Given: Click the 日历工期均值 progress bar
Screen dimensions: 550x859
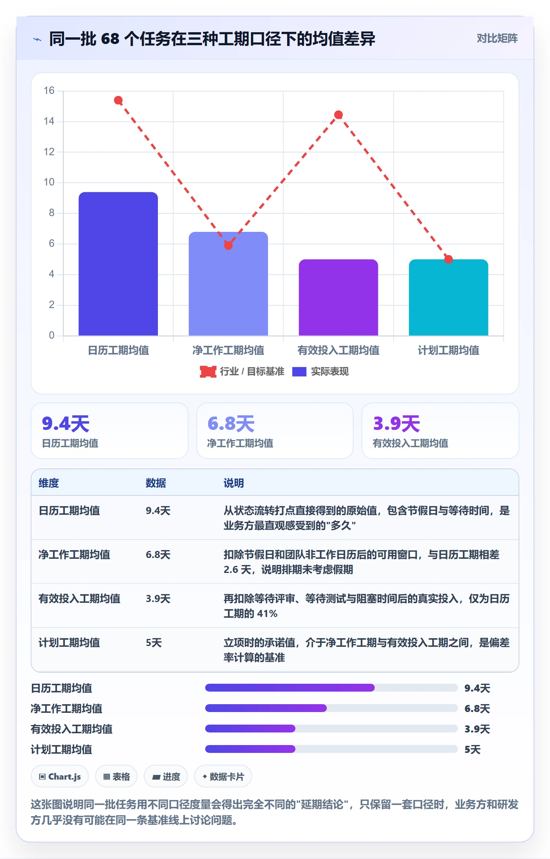Looking at the screenshot, I should click(x=331, y=688).
